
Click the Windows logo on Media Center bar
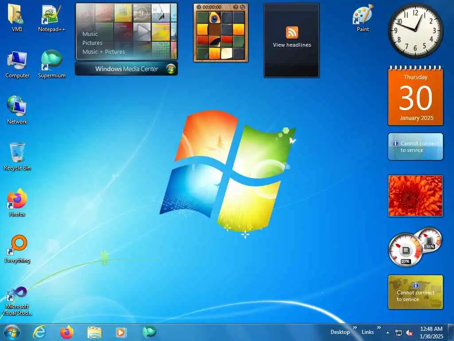tap(171, 69)
